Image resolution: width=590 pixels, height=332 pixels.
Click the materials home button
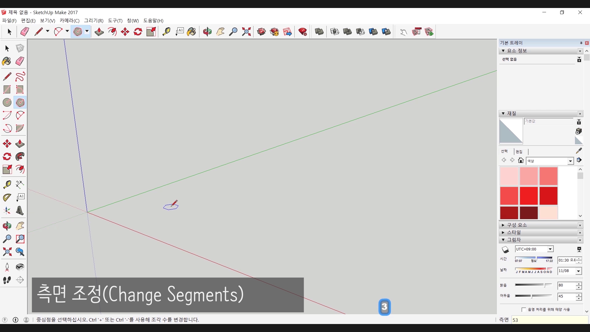pyautogui.click(x=521, y=160)
